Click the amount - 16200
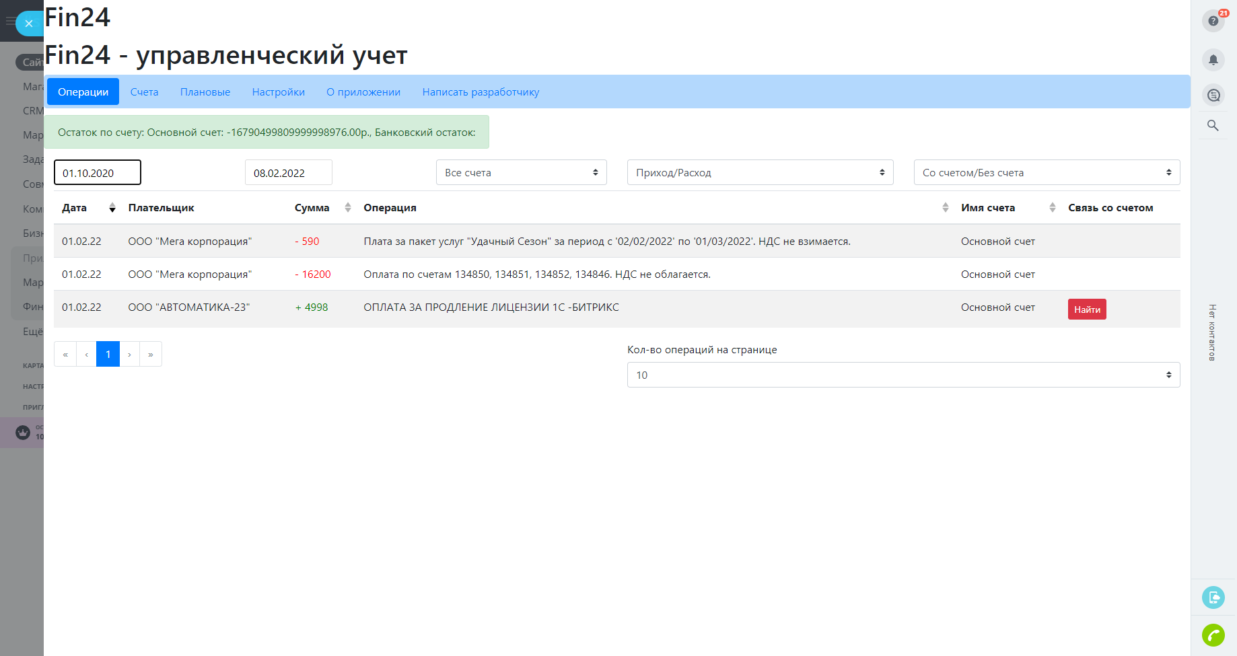The image size is (1237, 656). (x=313, y=275)
